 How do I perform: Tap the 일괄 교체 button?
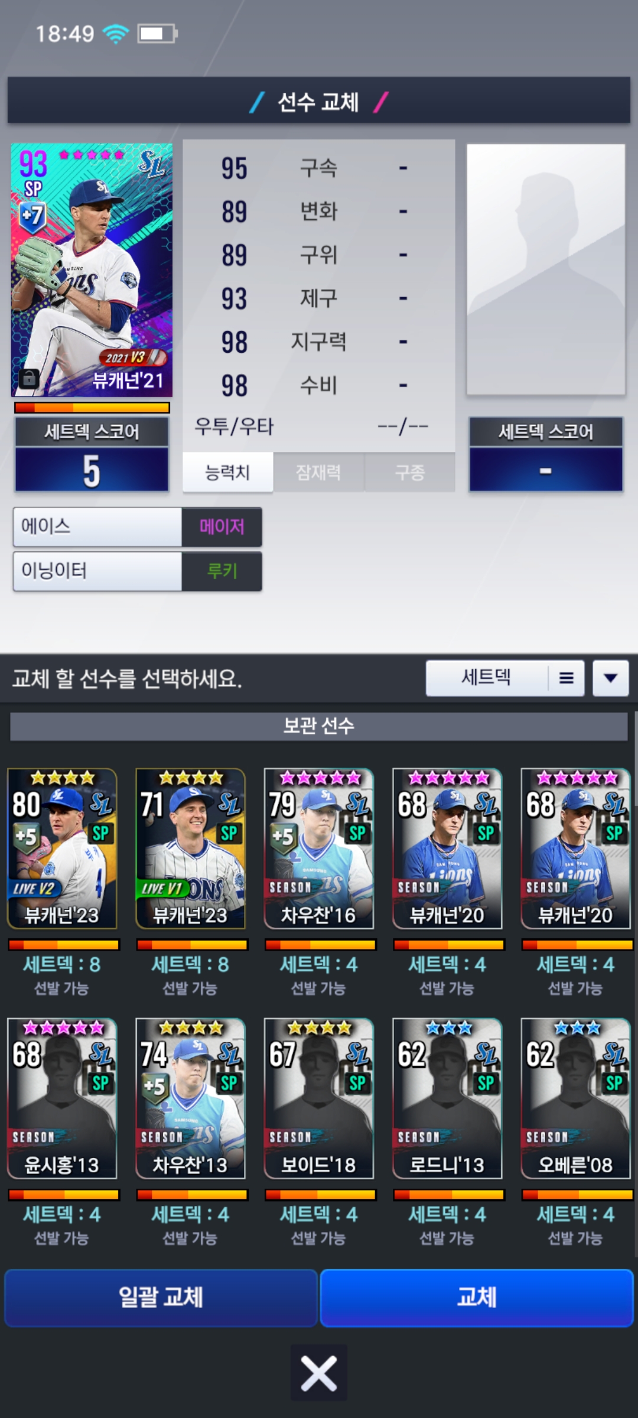[x=161, y=1297]
